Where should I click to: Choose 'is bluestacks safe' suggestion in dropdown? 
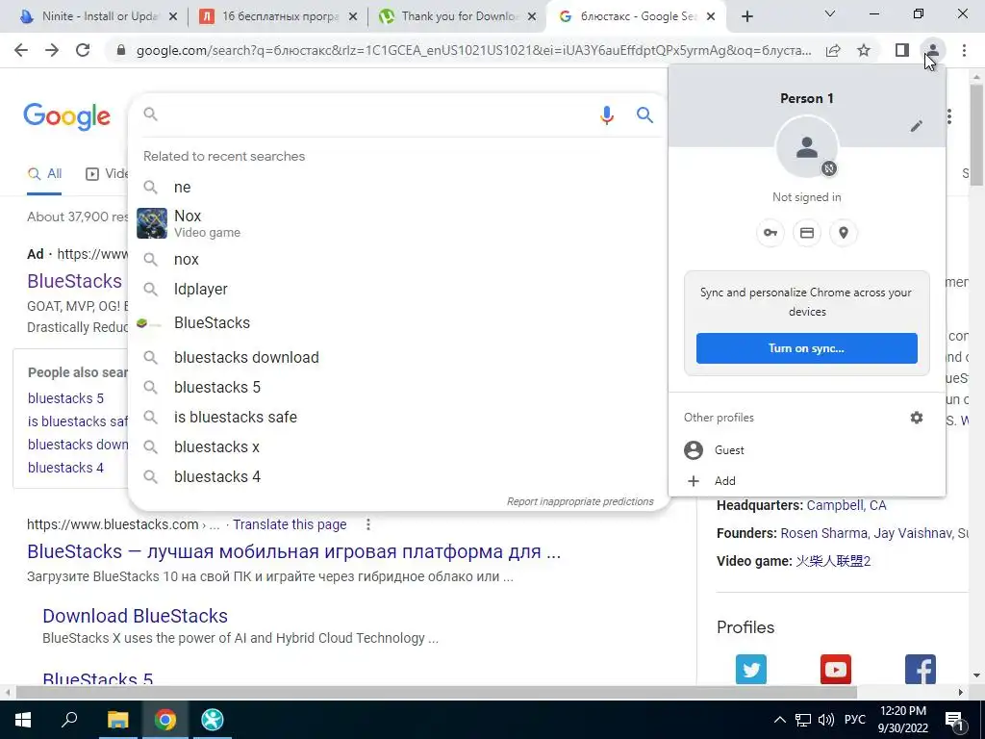[x=397, y=418]
